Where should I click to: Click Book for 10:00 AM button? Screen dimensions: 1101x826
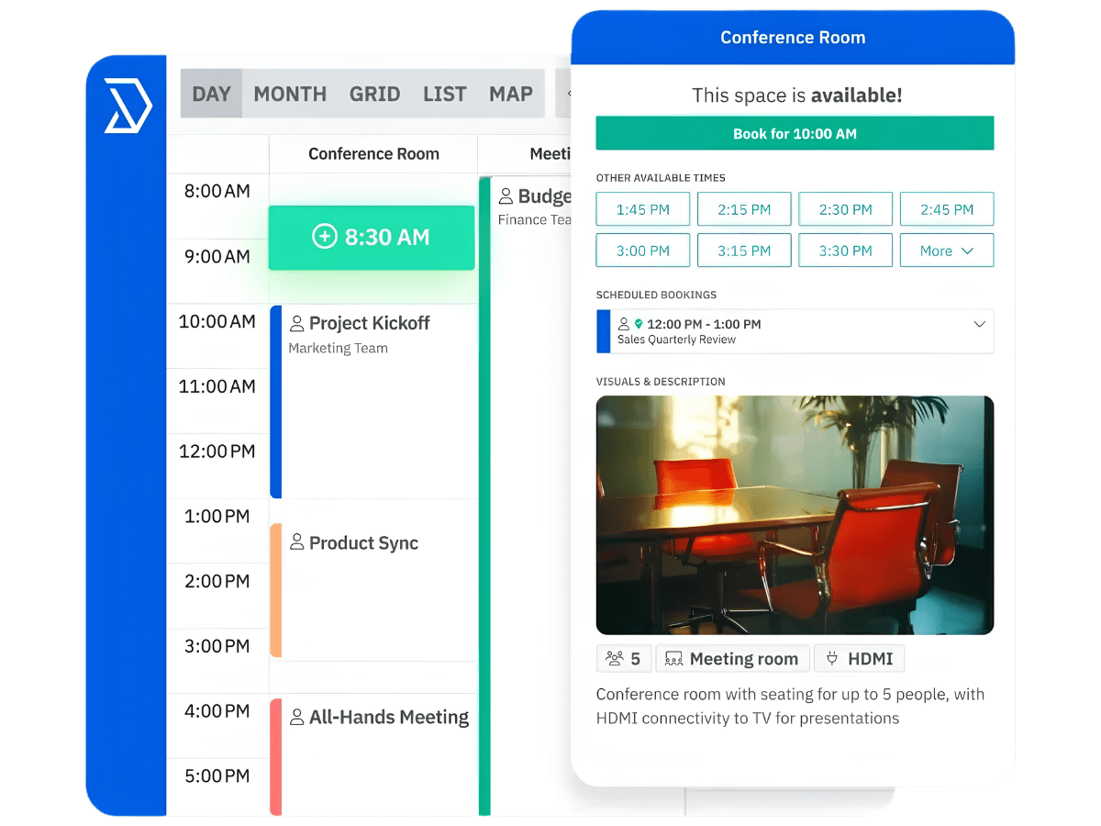pos(795,133)
